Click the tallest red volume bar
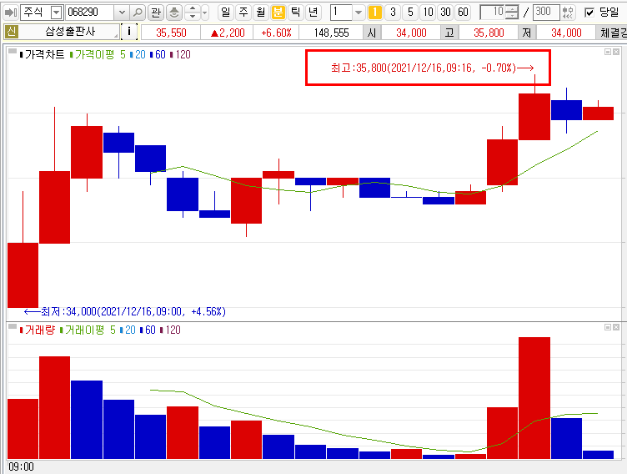The width and height of the screenshot is (627, 474). (x=534, y=398)
